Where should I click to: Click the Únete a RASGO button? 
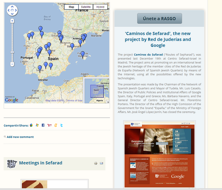pos(159,18)
